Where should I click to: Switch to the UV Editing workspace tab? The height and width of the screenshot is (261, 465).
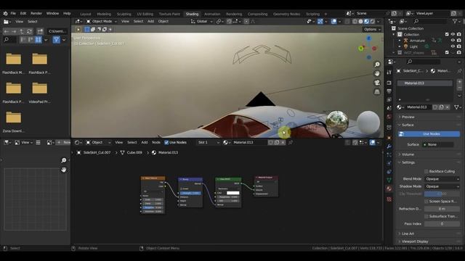[x=145, y=14]
